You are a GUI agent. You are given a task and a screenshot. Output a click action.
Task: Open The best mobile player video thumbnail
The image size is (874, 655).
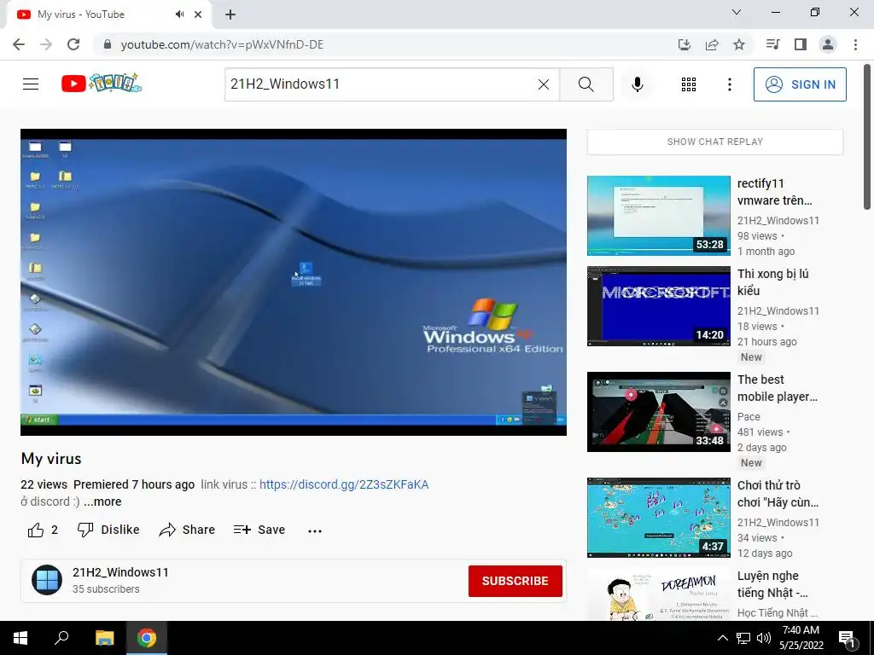(658, 412)
